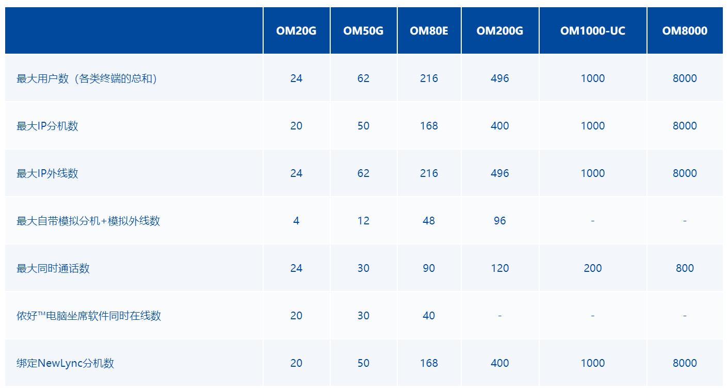Select the 绑定NewLync分机数 row label
Viewport: 728px width, 390px height.
[65, 363]
